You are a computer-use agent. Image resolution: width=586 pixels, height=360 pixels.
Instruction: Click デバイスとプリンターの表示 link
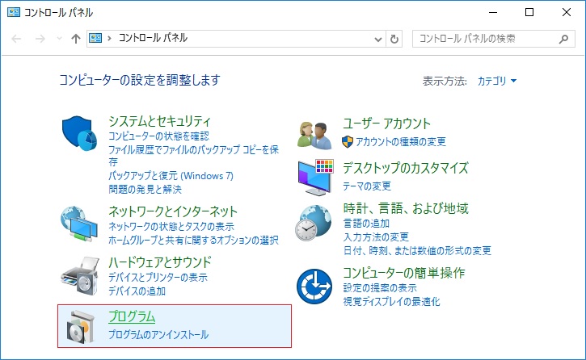pos(158,278)
